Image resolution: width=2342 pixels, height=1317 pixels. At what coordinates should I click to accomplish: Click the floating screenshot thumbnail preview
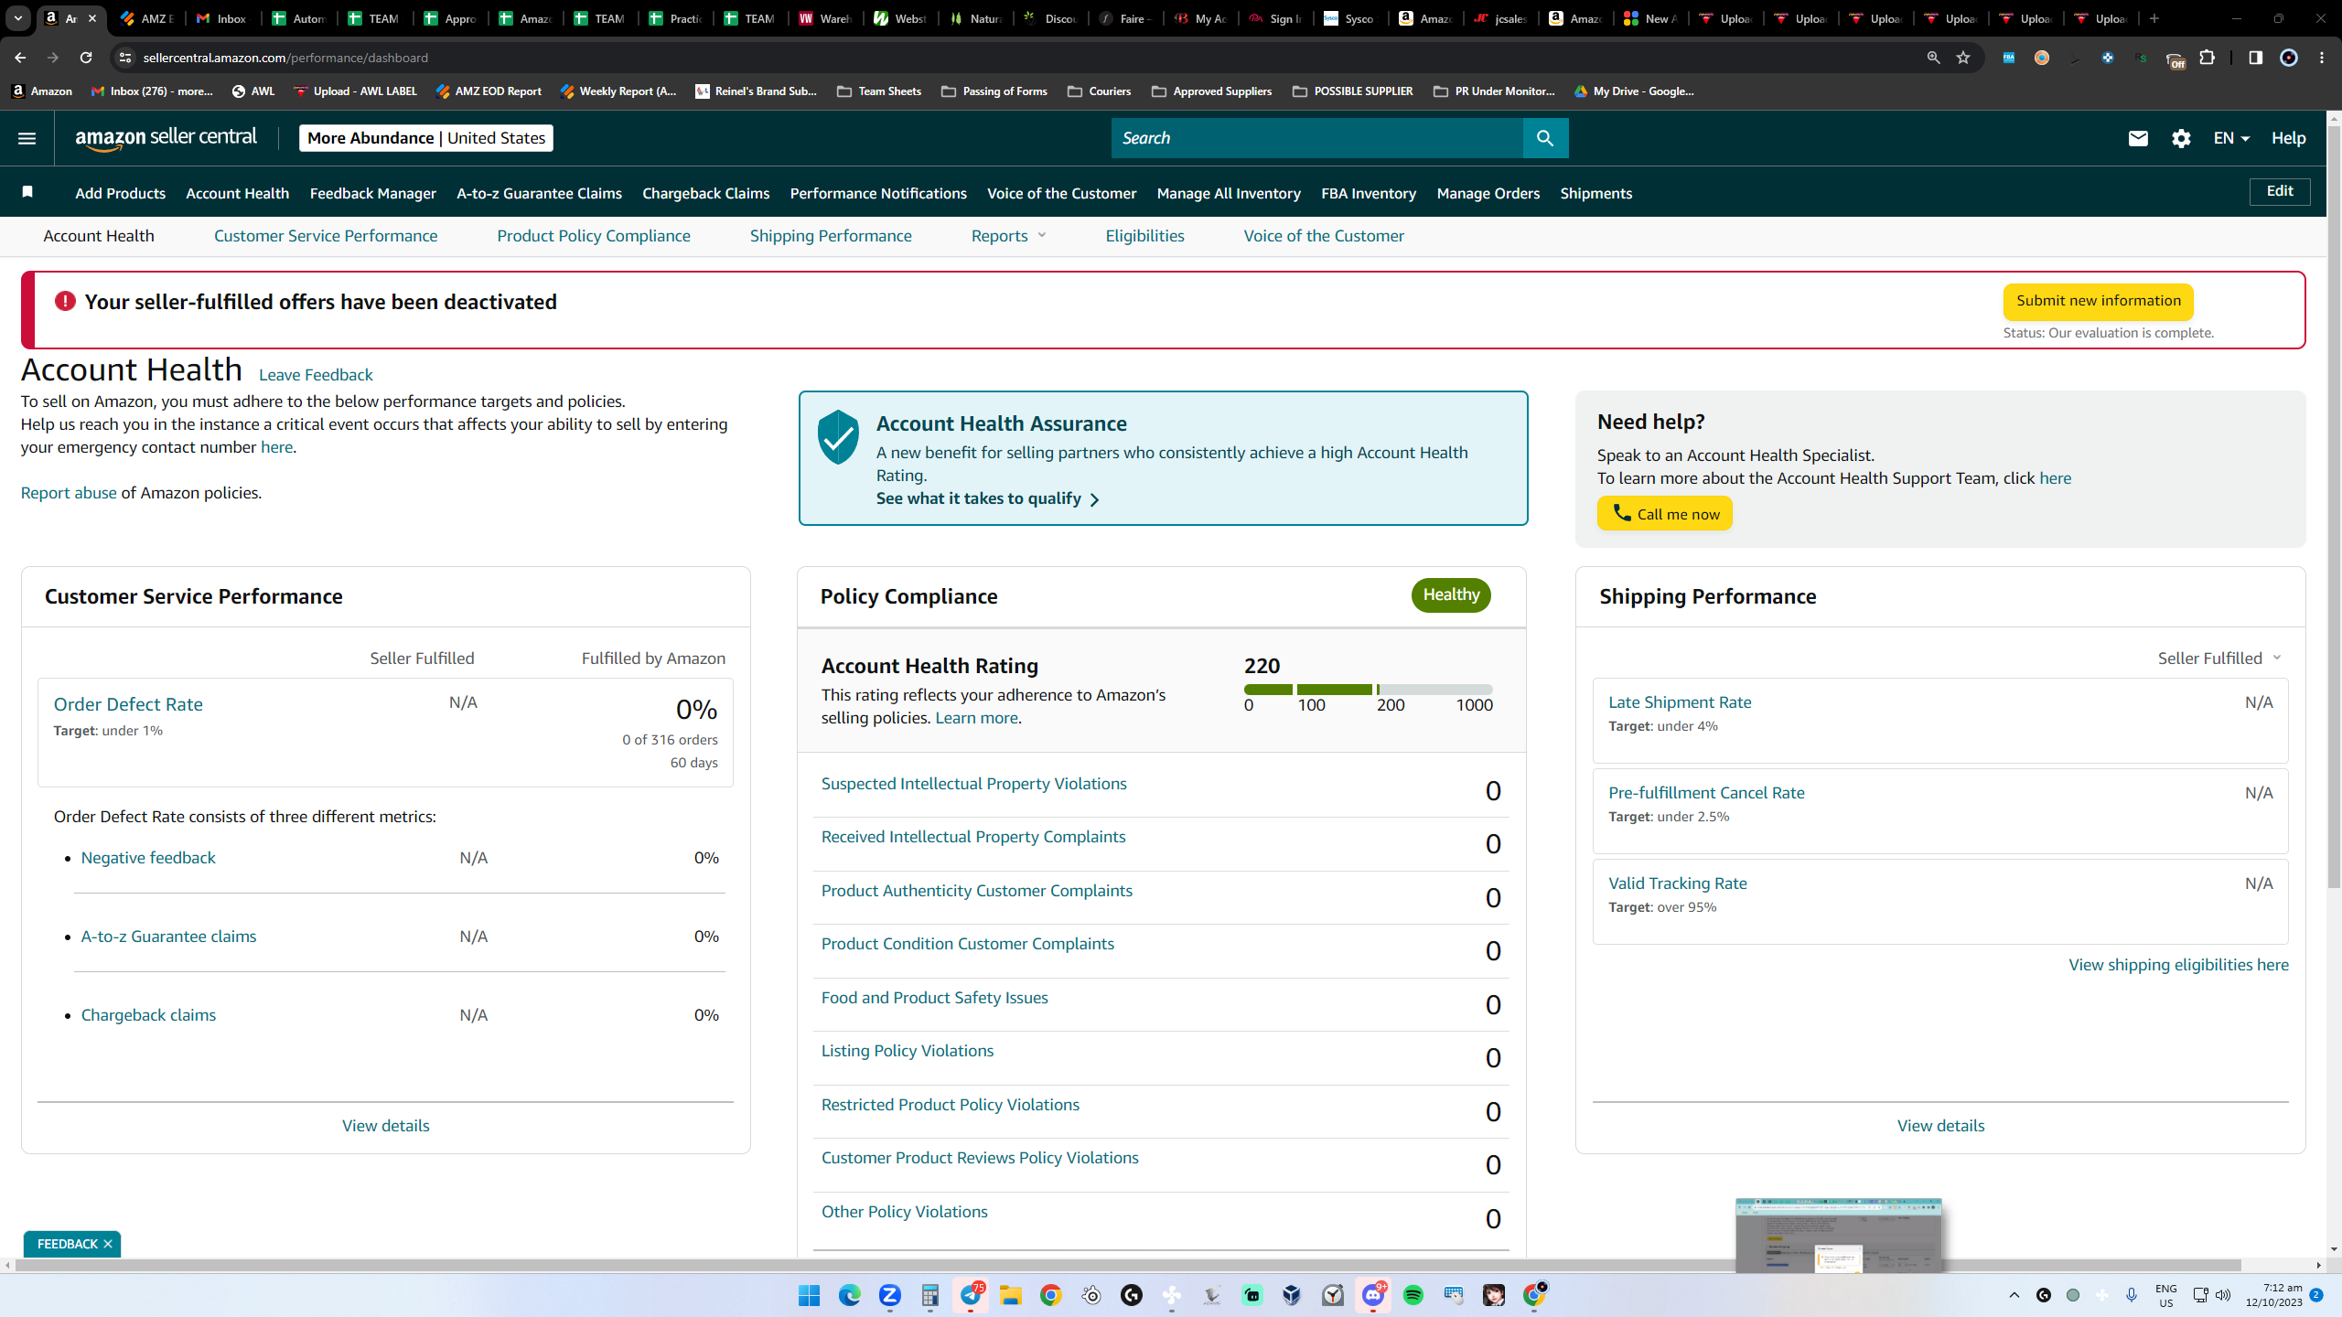coord(1839,1236)
